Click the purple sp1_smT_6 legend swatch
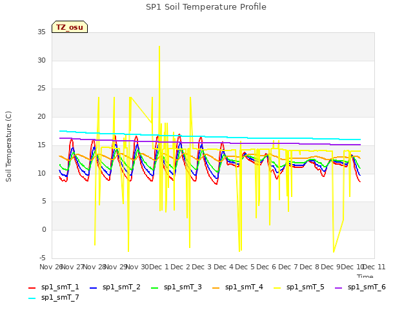 point(338,288)
